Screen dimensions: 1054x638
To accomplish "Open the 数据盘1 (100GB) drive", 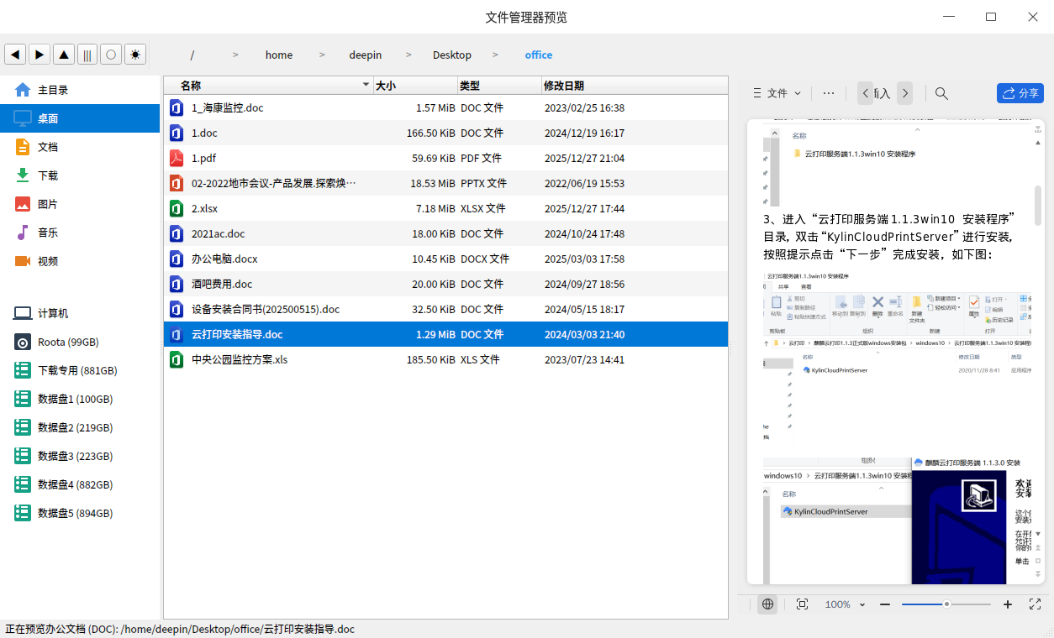I will click(80, 399).
